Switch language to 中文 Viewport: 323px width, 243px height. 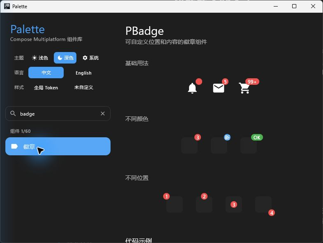[x=46, y=73]
